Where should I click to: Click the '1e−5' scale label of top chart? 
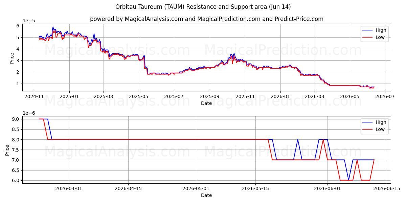pos(29,21)
